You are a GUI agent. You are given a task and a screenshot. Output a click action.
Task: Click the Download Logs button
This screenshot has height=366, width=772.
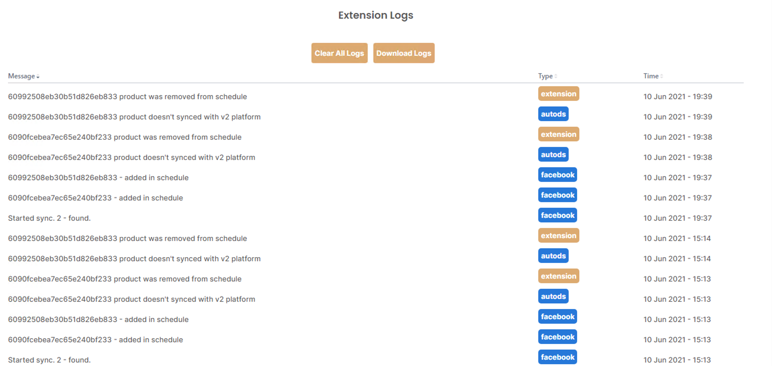pyautogui.click(x=404, y=53)
